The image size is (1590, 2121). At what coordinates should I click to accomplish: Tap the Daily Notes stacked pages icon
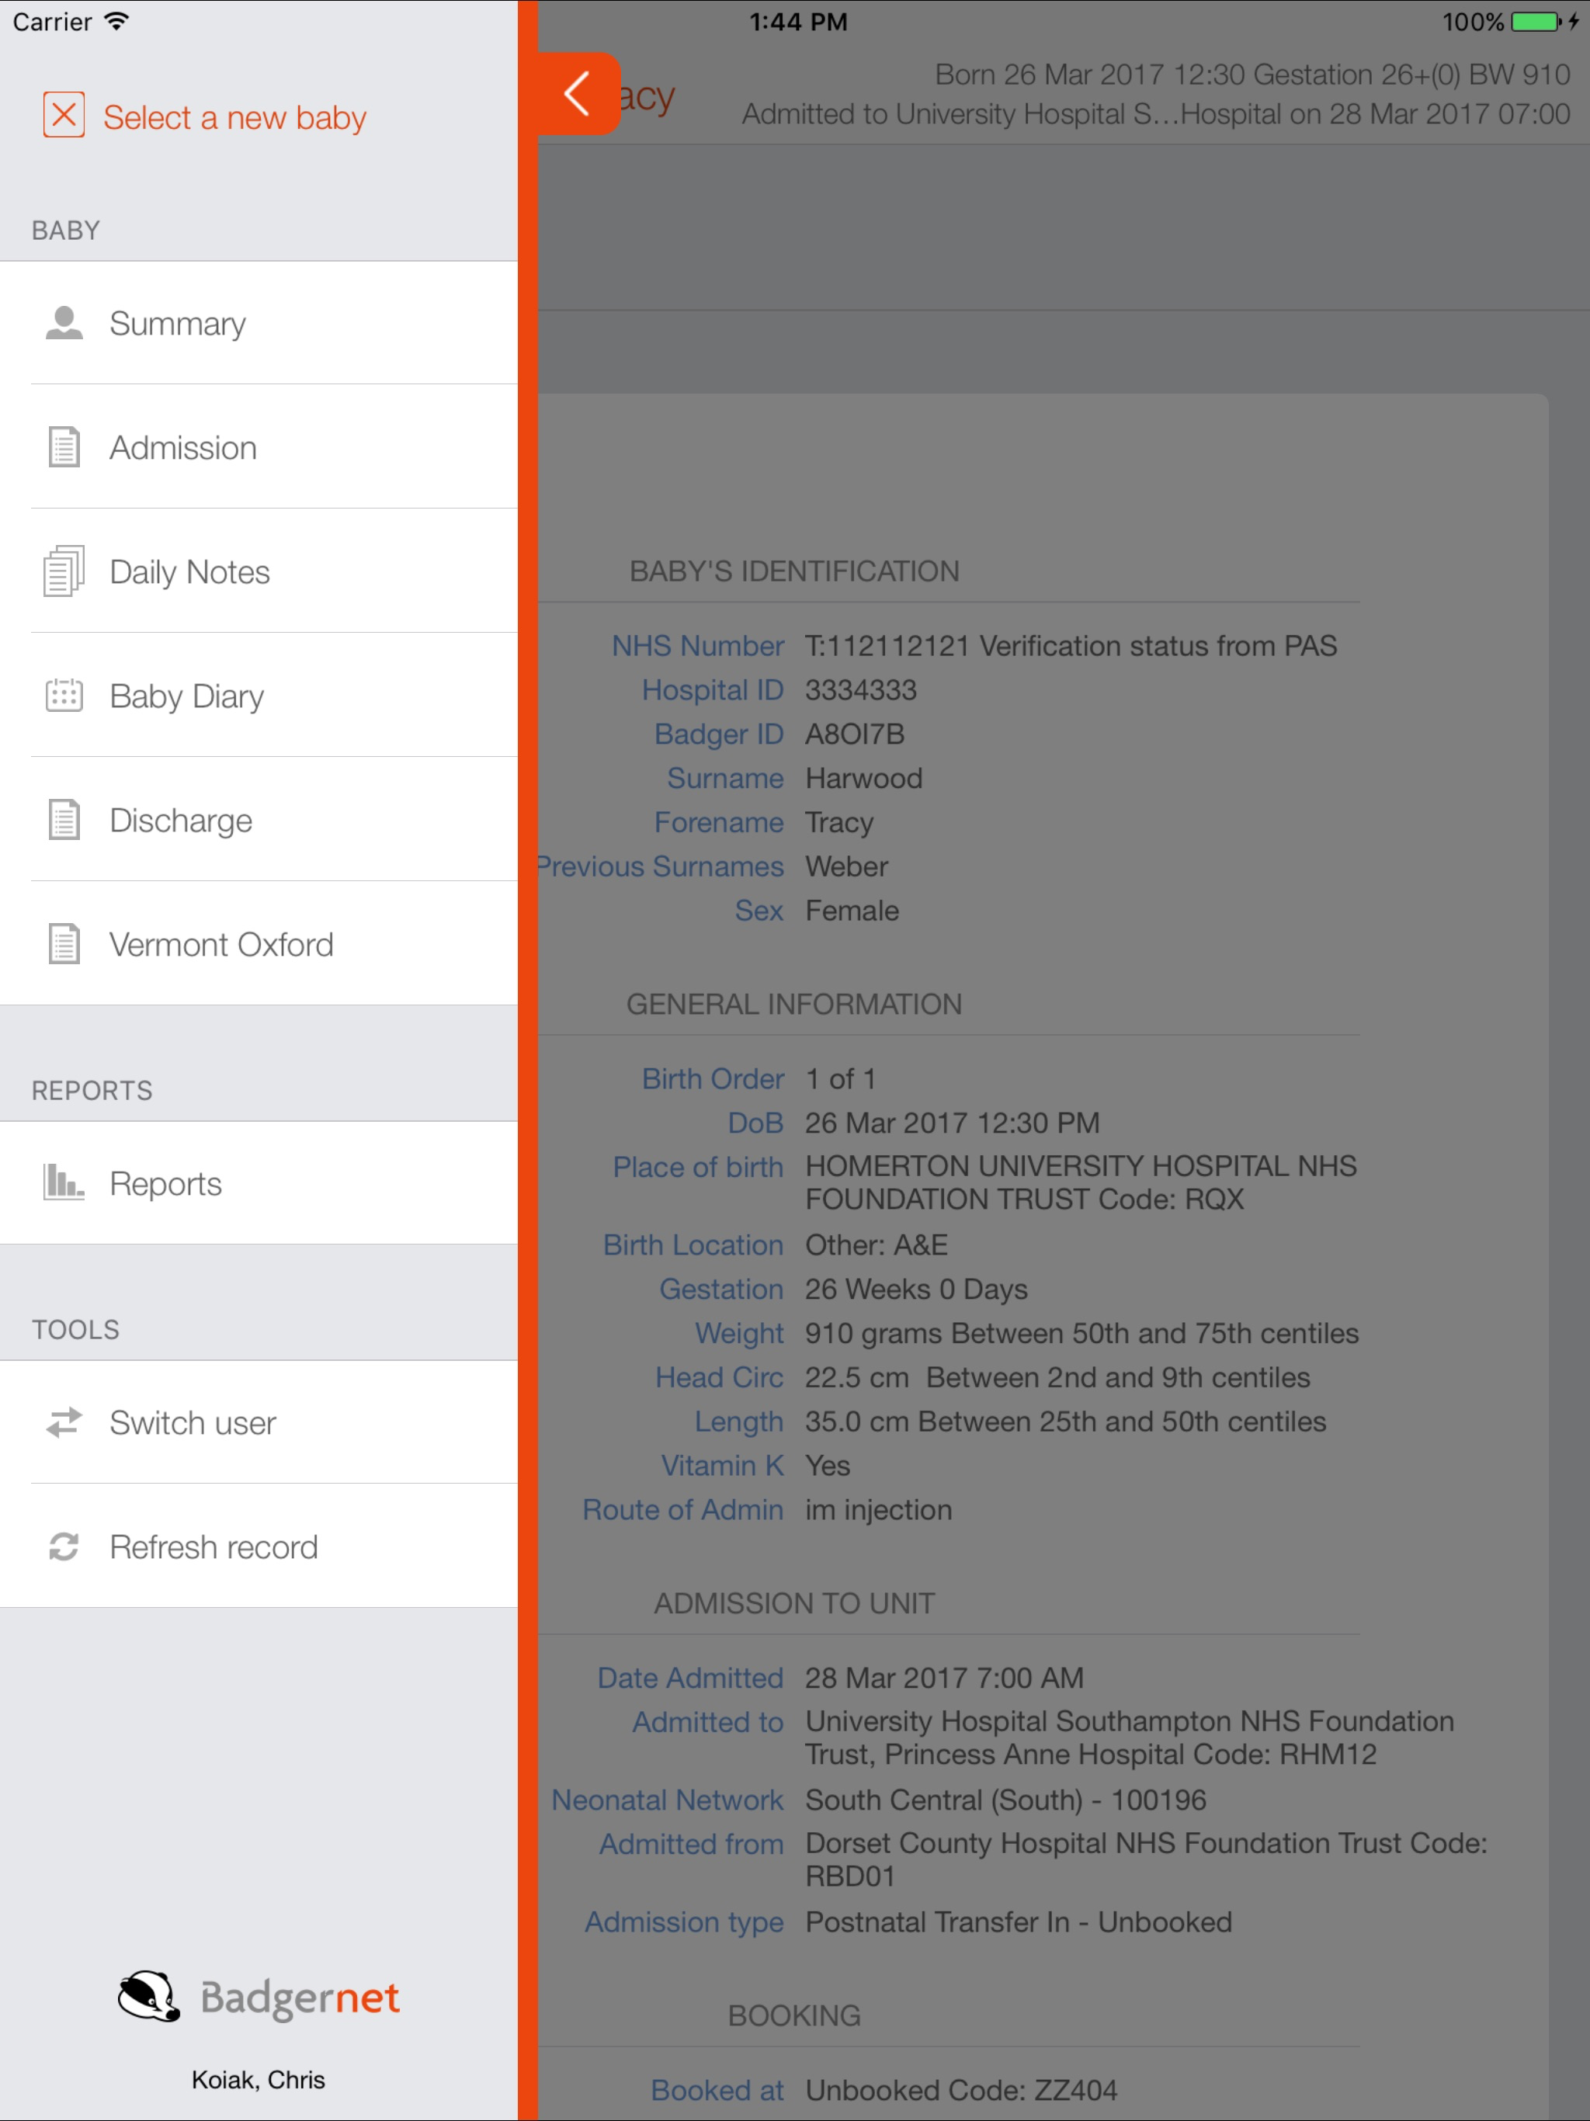pyautogui.click(x=64, y=571)
